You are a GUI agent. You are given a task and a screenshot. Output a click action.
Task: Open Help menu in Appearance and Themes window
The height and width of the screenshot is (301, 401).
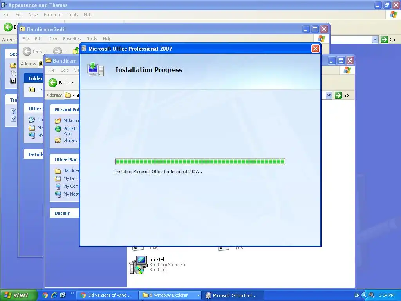coord(88,15)
